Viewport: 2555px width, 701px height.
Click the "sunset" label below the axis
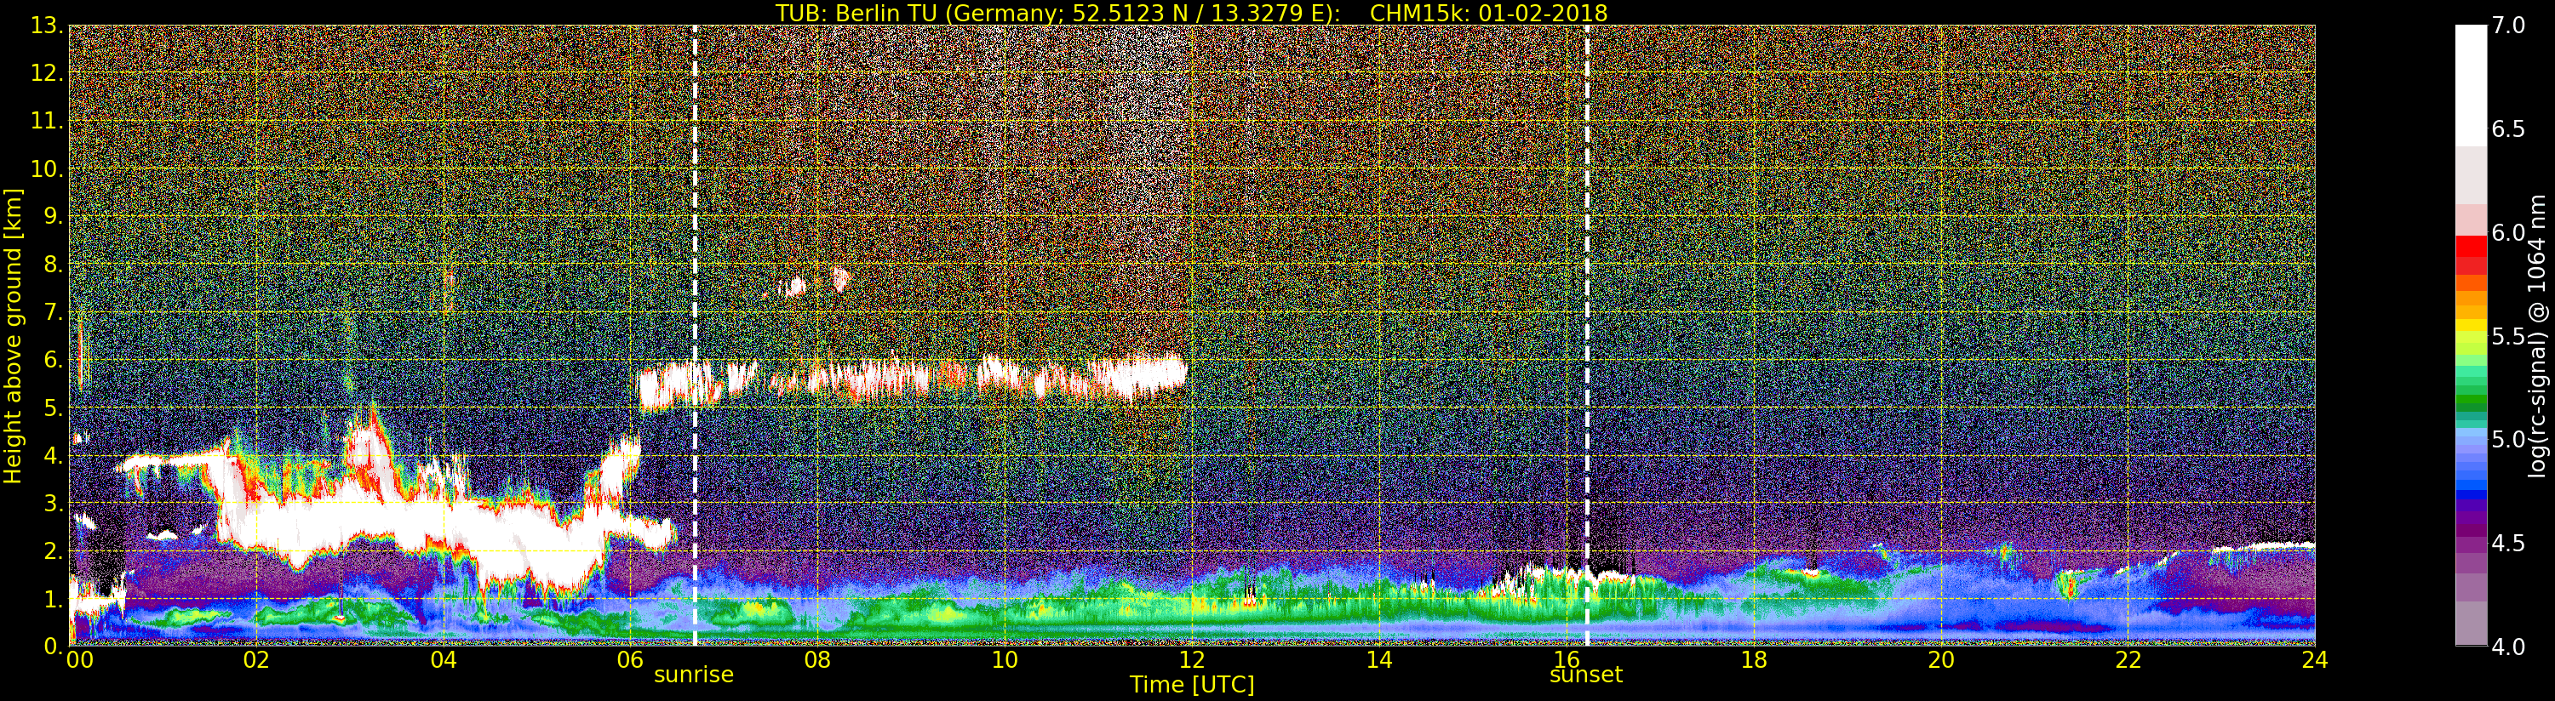1586,675
